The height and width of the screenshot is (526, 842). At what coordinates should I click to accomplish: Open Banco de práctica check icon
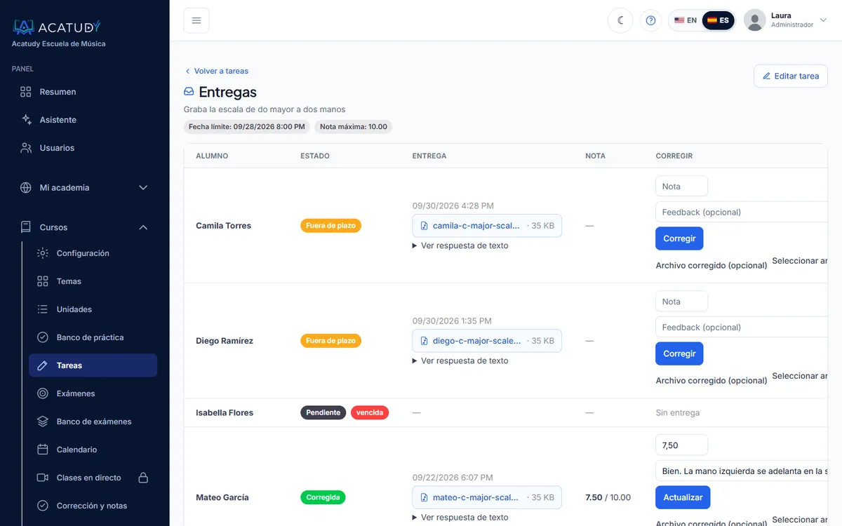(43, 337)
